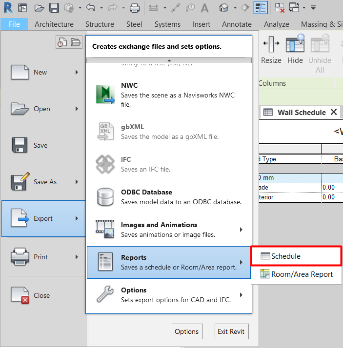Screen dimensions: 343x348
Task: Expand the 3D View dropdown arrow
Action: tap(235, 8)
